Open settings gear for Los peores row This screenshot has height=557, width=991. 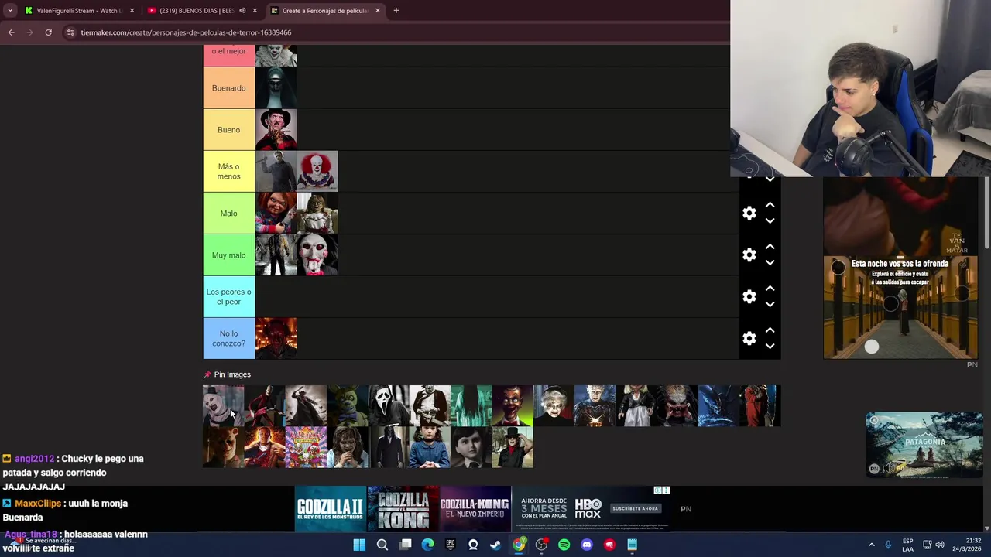[749, 296]
